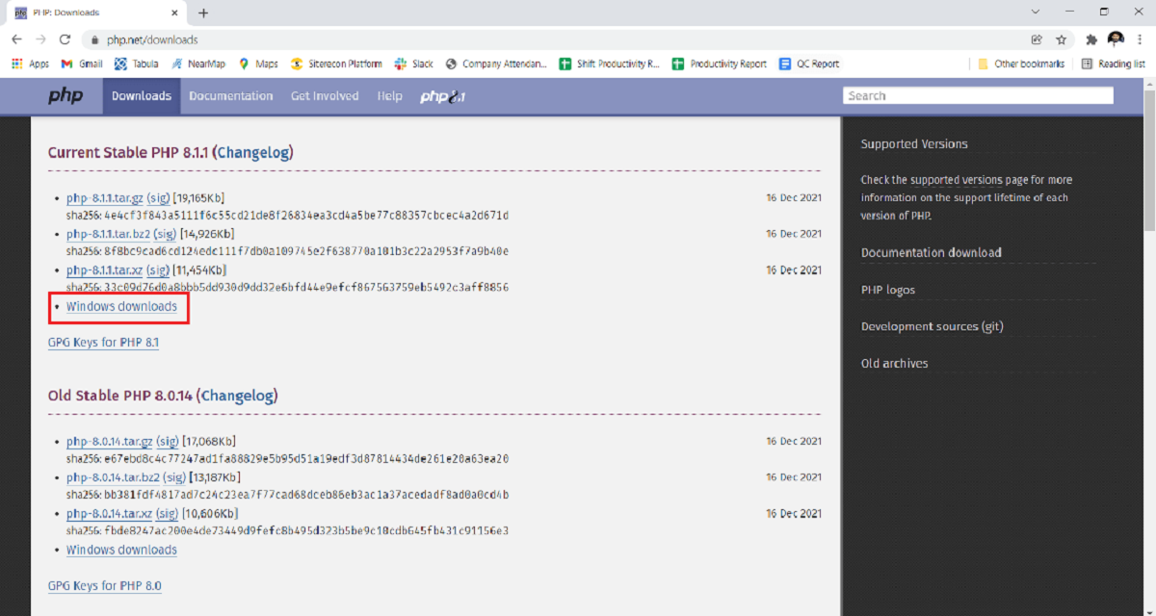Open the Slack bookmark
The height and width of the screenshot is (616, 1156).
click(x=414, y=64)
